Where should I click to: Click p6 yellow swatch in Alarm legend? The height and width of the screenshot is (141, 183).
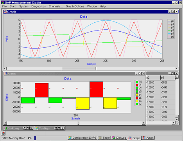pos(137,101)
